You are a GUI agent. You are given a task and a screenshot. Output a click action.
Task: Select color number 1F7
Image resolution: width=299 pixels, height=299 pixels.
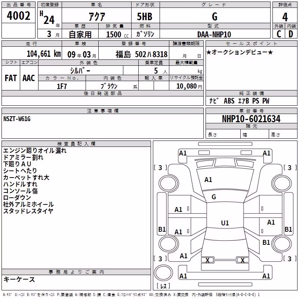pyautogui.click(x=62, y=86)
